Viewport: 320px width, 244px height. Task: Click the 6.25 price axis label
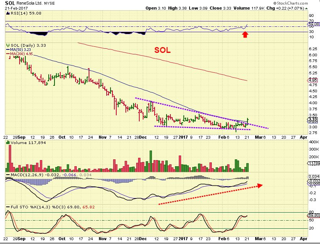tap(313, 49)
